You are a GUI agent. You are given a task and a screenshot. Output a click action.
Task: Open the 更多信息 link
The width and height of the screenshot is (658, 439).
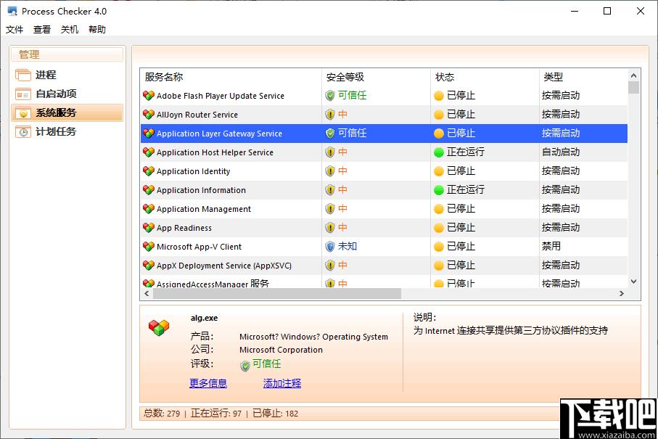coord(208,383)
